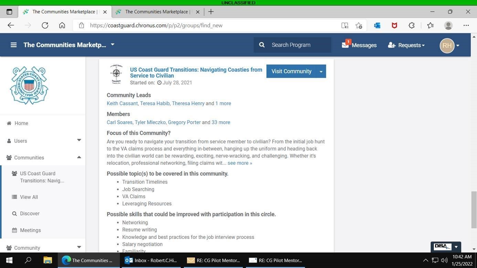The height and width of the screenshot is (268, 477).
Task: Open the RH user profile dropdown
Action: 450,45
